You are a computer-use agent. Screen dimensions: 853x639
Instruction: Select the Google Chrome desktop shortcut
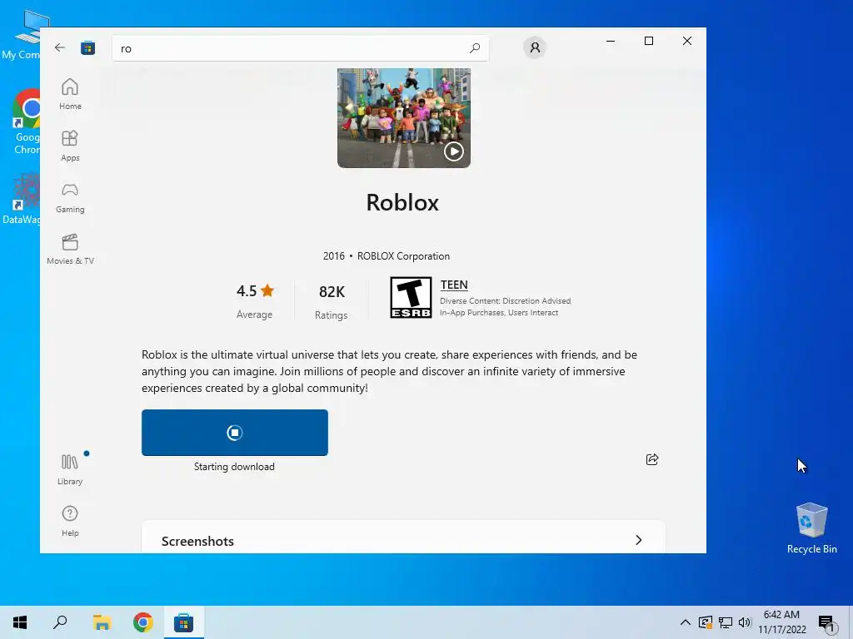[26, 122]
